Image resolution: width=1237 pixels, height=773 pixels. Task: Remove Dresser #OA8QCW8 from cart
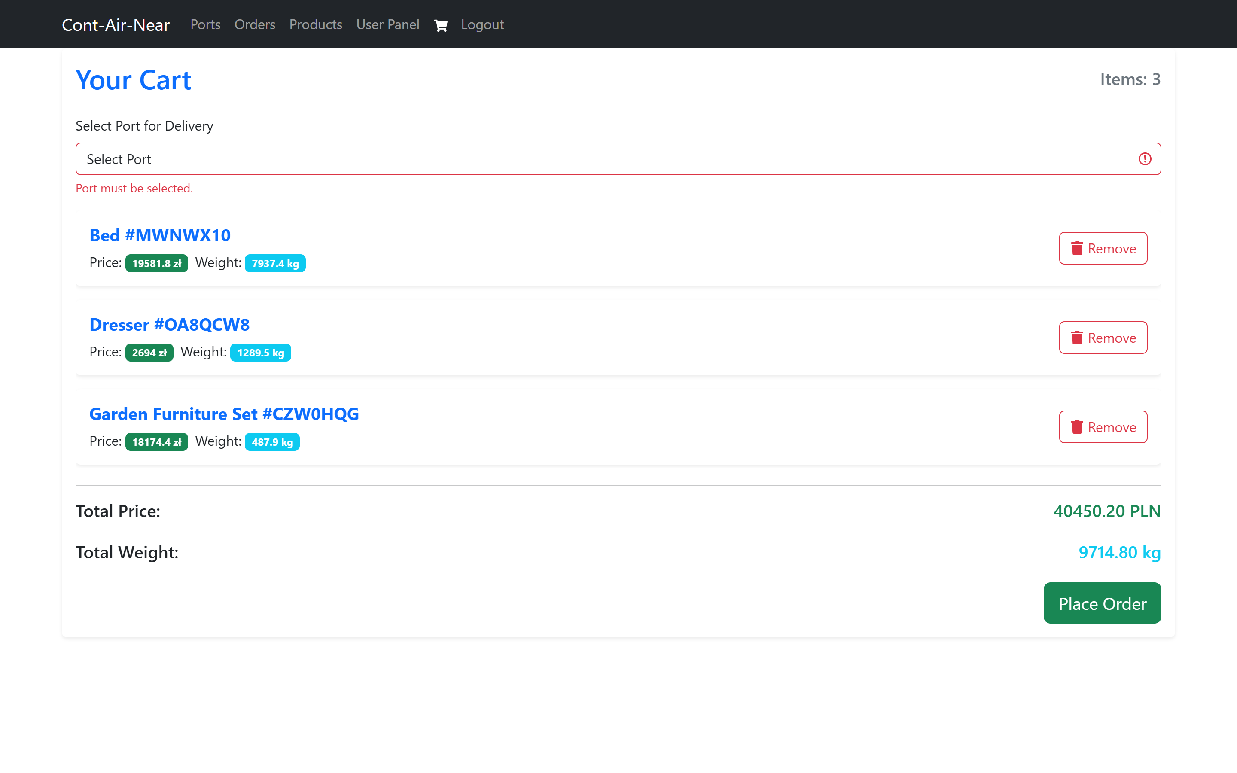coord(1103,338)
